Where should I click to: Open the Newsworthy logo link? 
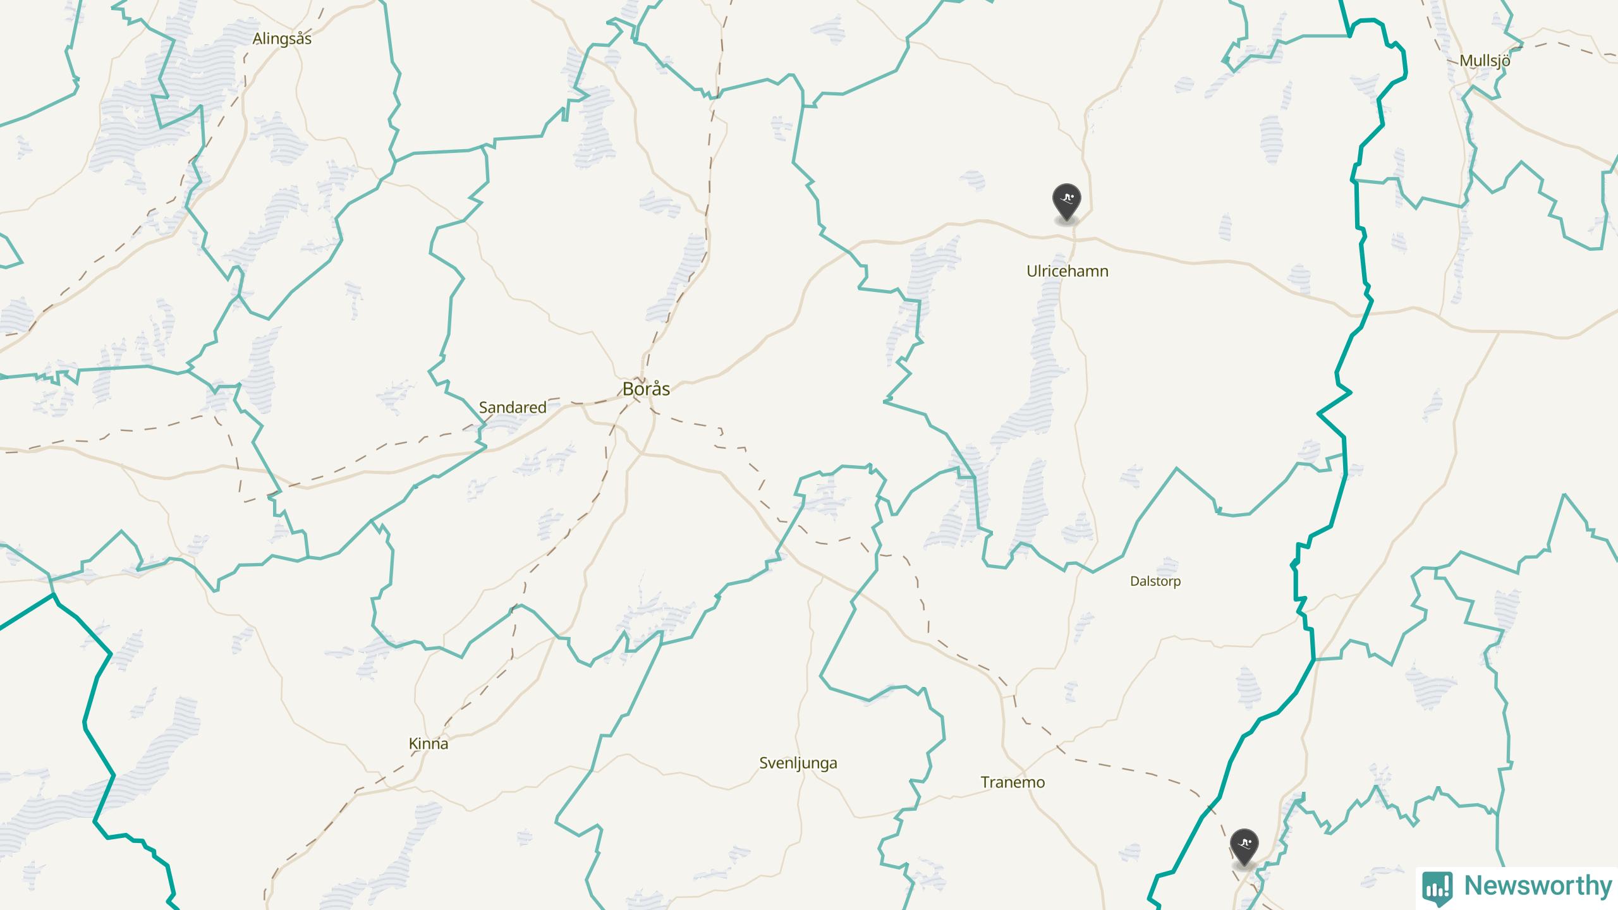tap(1518, 887)
